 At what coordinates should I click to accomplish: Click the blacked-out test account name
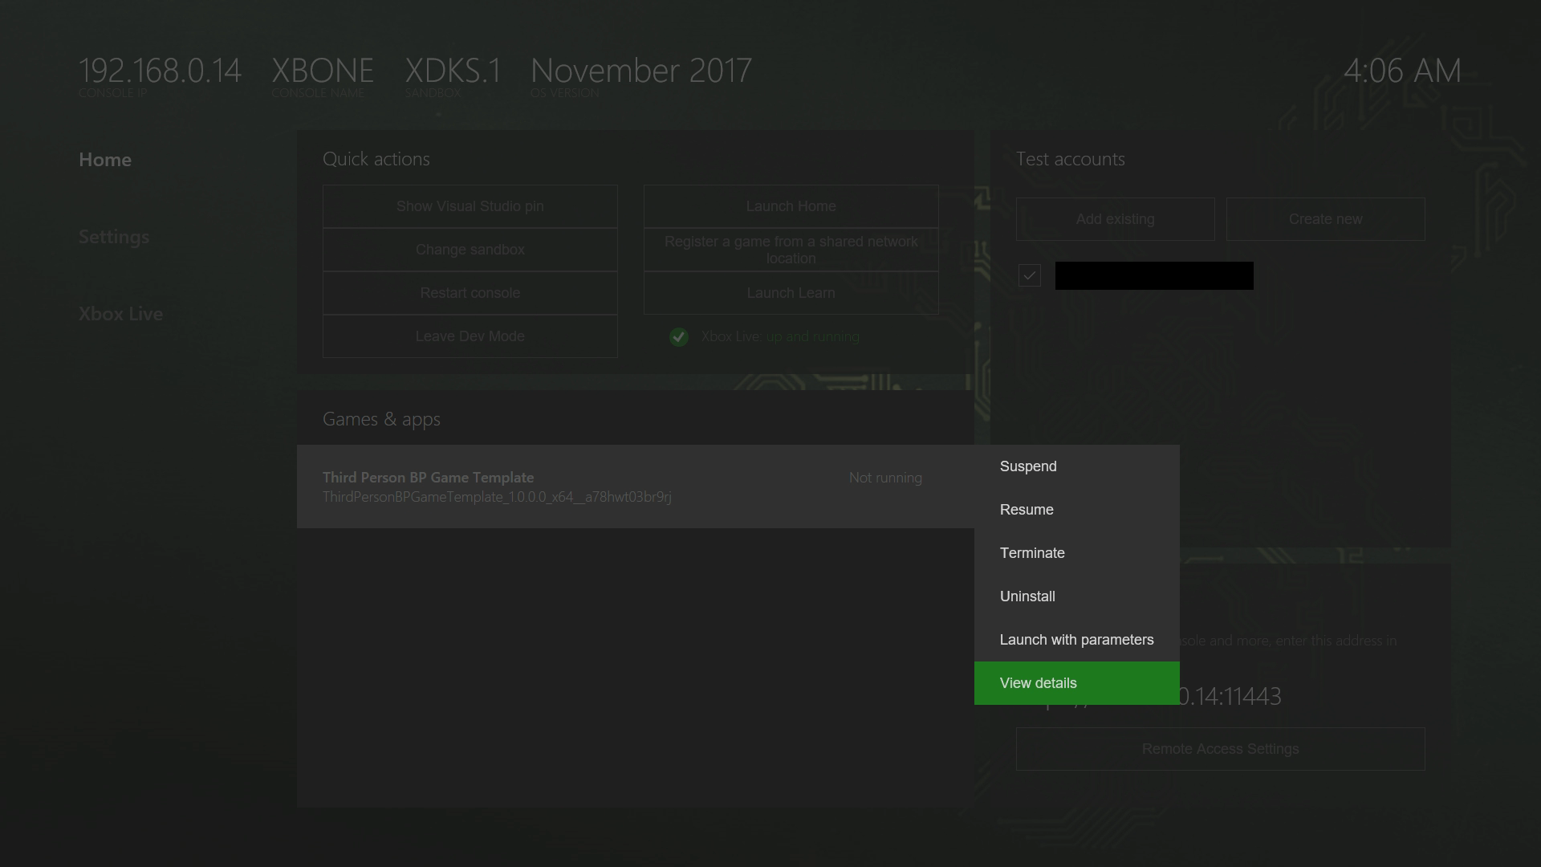1154,275
